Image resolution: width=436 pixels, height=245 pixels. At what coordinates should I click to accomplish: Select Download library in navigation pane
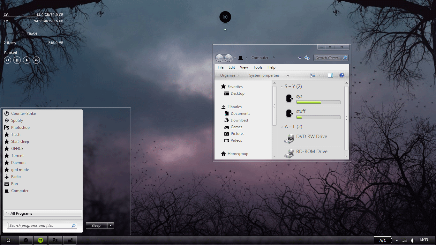point(236,120)
